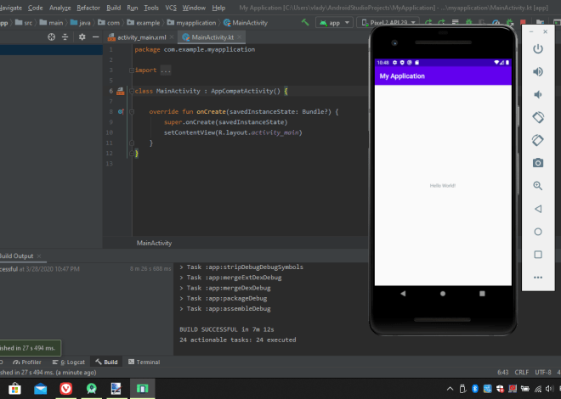561x399 pixels.
Task: Open the Window menu
Action: click(194, 8)
